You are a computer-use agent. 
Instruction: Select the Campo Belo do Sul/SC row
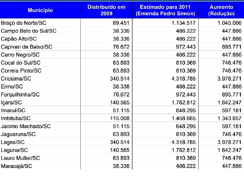(122, 31)
